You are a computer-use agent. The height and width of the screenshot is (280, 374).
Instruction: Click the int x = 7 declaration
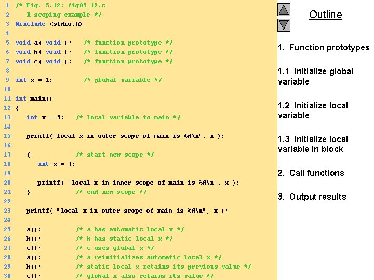[57, 164]
